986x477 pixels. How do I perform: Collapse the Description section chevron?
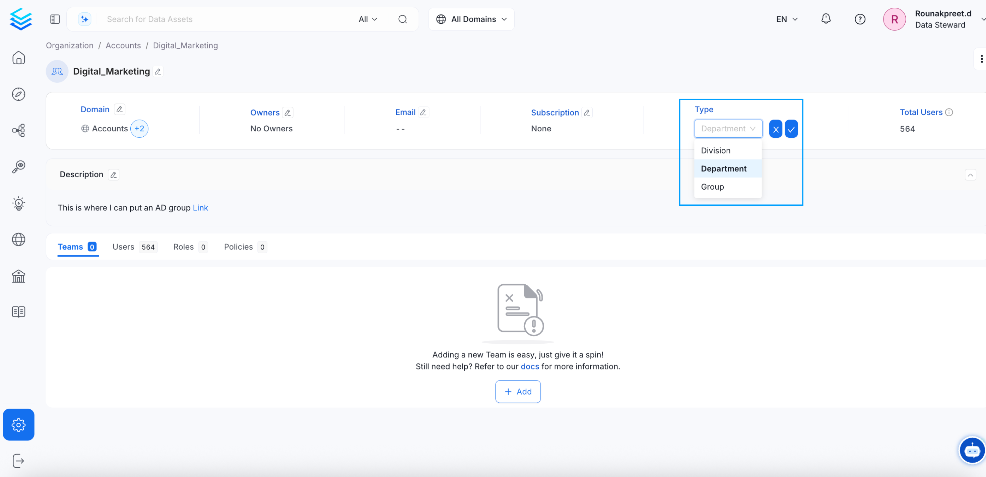(x=970, y=175)
